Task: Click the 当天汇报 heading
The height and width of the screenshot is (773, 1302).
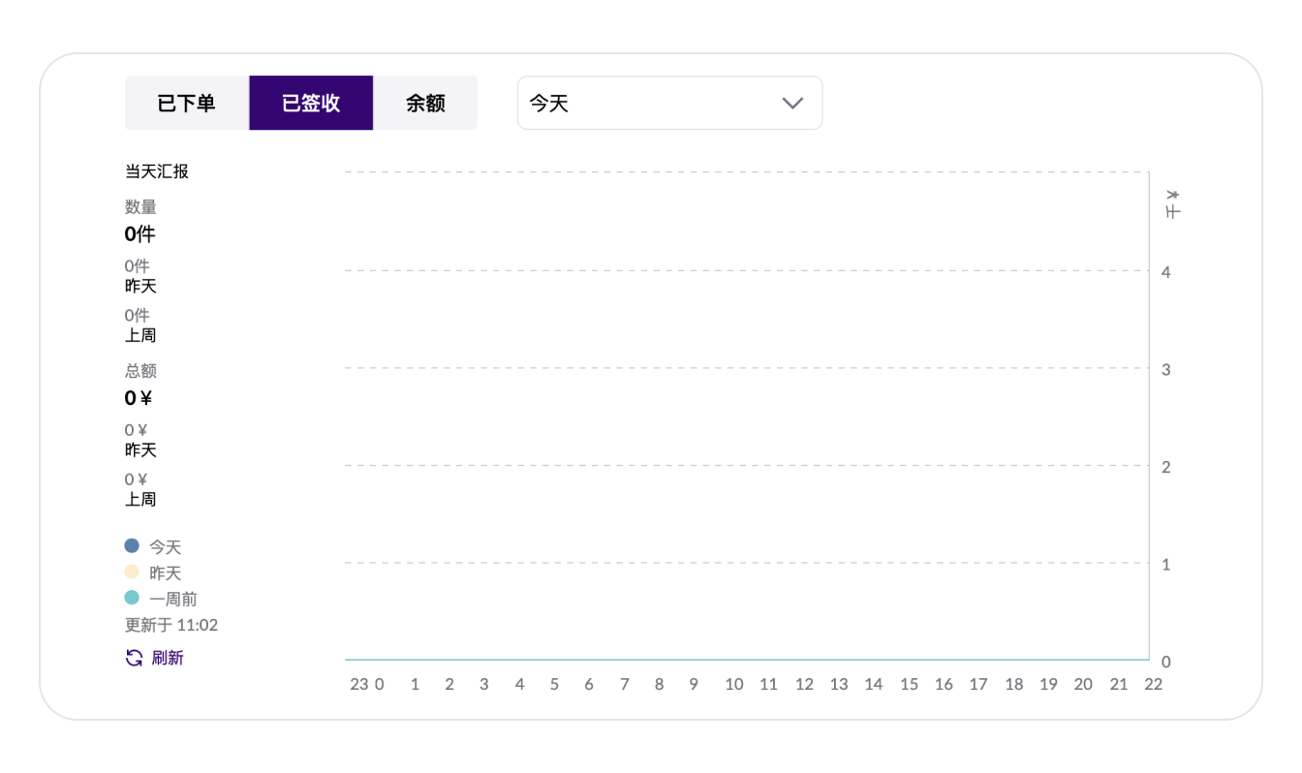Action: point(156,171)
